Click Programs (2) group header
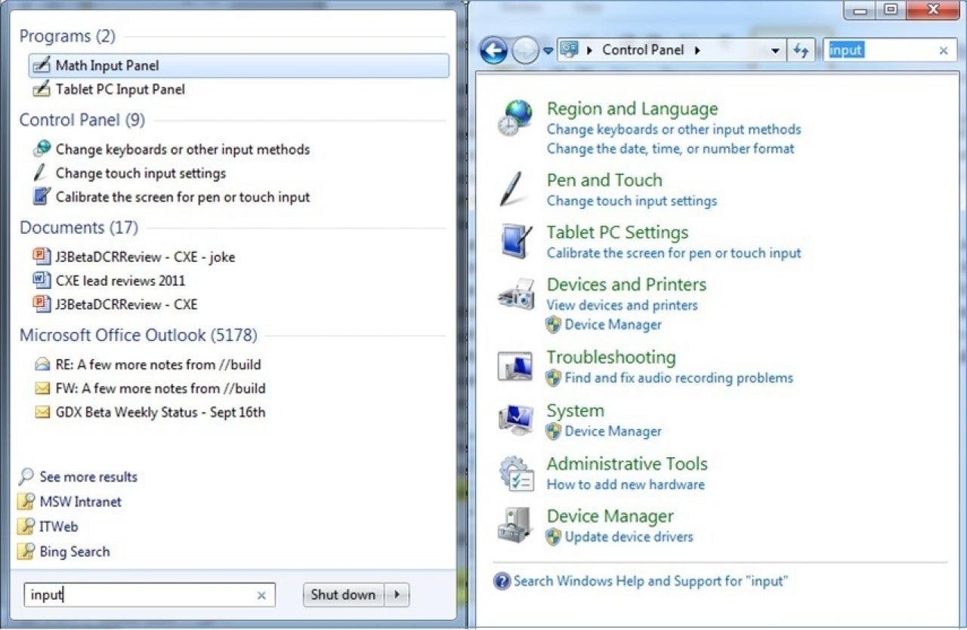Viewport: 967px width, 630px height. point(67,36)
